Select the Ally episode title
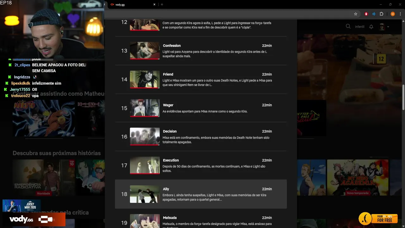The height and width of the screenshot is (228, 405). pos(166,189)
